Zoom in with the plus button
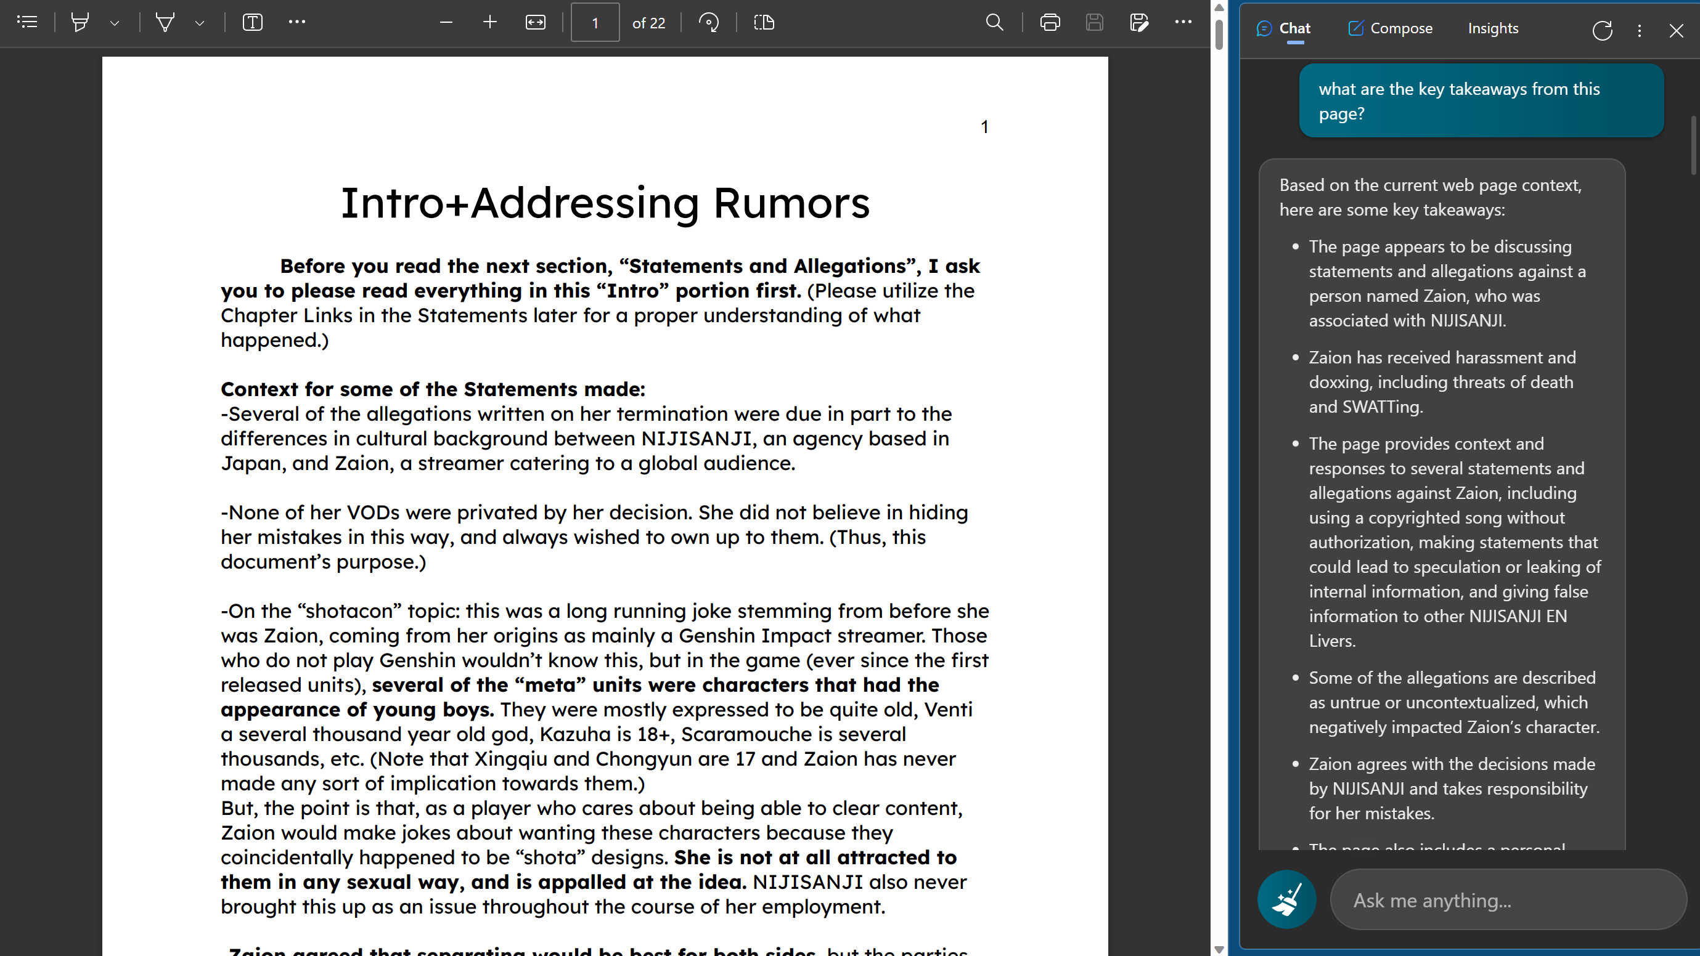The height and width of the screenshot is (956, 1700). pyautogui.click(x=489, y=22)
